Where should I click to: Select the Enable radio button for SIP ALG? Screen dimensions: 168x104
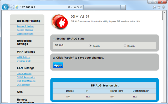pyautogui.click(x=90, y=45)
